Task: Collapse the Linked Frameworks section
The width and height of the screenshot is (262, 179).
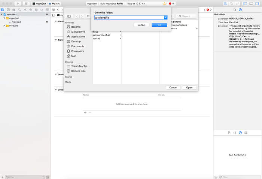Action: [56, 90]
